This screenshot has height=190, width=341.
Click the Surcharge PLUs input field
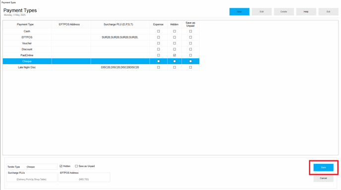click(32, 178)
